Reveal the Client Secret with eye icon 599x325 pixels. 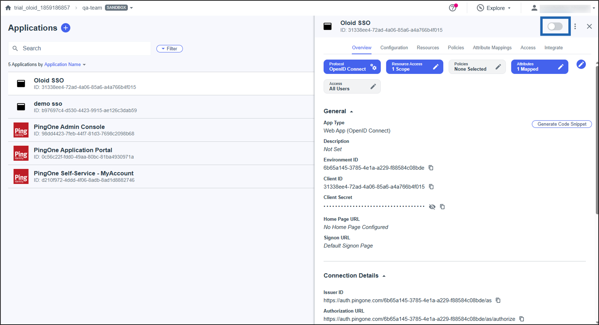[x=432, y=207]
